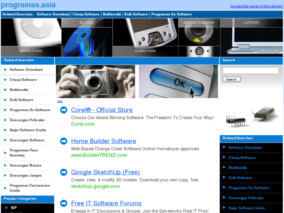The image size is (284, 213).
Task: Open Contact the owner of this domain link
Action: 256,6
